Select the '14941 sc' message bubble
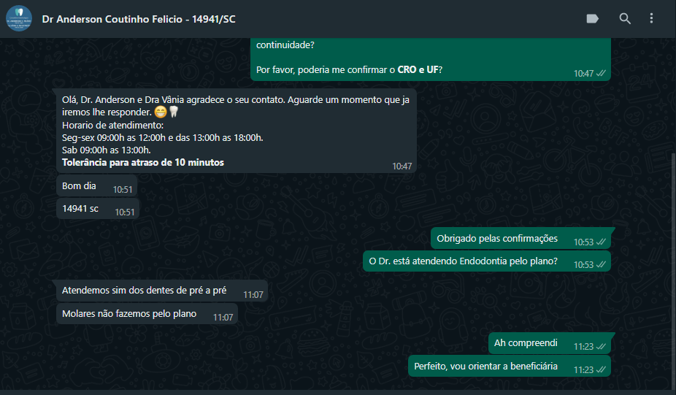This screenshot has width=676, height=395. pyautogui.click(x=98, y=209)
